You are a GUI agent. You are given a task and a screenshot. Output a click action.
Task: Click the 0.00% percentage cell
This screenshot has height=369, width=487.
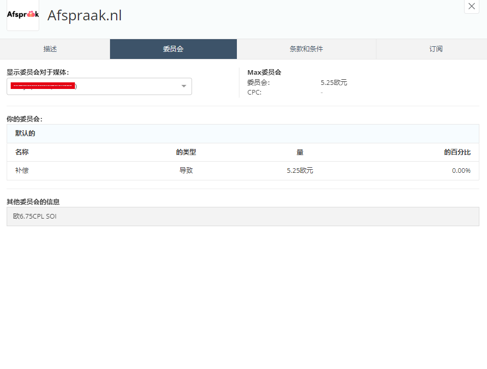point(461,170)
